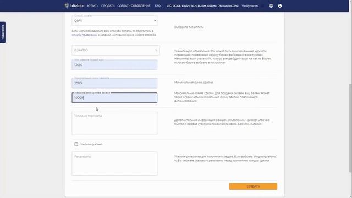This screenshot has height=198, width=352.
Task: Click the percent rate field 0.244700
Action: pos(116,50)
